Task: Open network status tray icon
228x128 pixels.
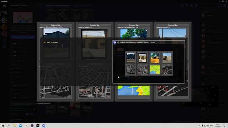Action: 205,126
